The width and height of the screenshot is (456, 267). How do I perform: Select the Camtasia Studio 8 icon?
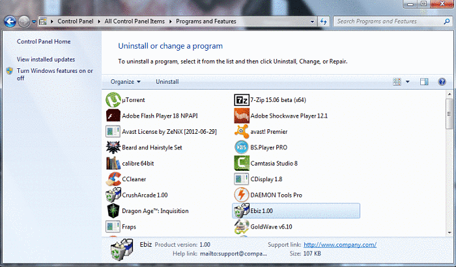coord(242,163)
